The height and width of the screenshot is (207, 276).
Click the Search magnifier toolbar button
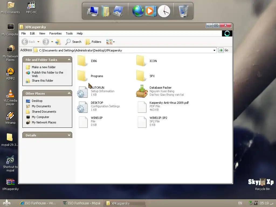(73, 42)
